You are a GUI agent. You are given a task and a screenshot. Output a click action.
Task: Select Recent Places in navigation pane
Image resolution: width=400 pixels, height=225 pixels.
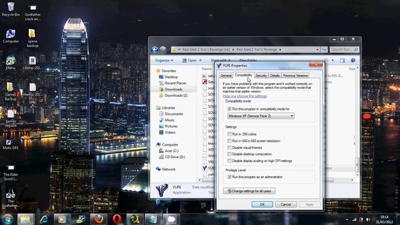172,83
